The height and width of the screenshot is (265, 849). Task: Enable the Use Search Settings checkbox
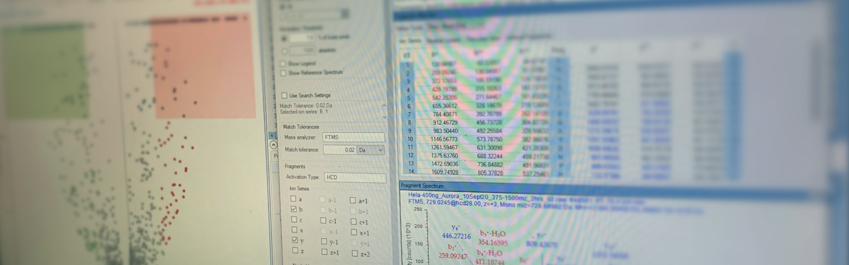284,95
